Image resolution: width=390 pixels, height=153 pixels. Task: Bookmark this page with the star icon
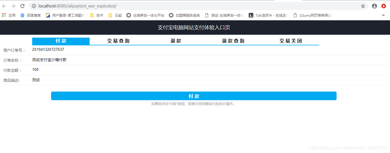(x=363, y=6)
